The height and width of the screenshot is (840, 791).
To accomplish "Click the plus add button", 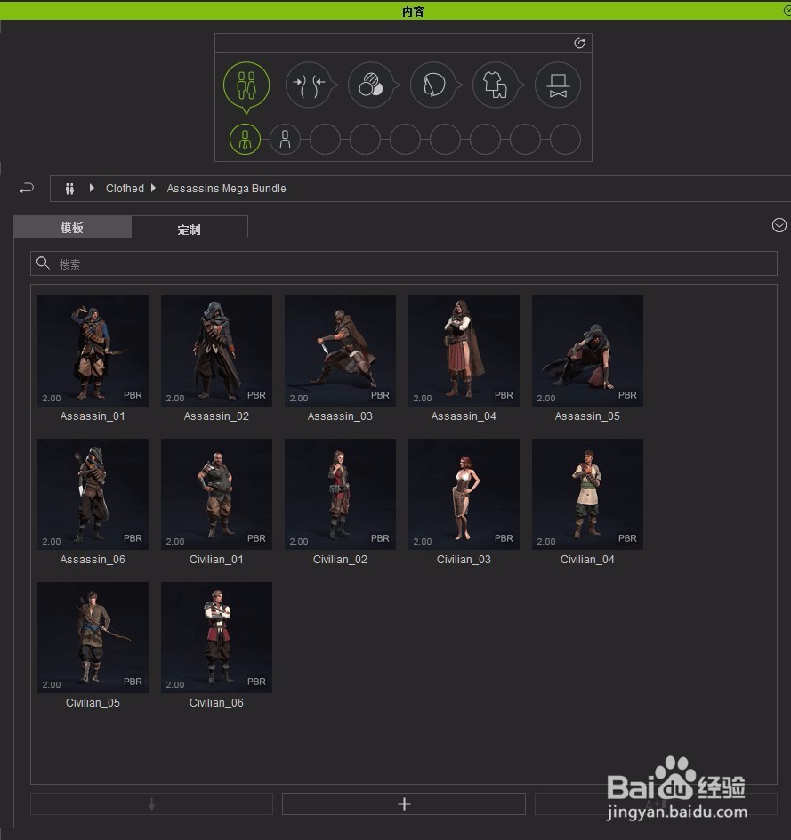I will [404, 804].
